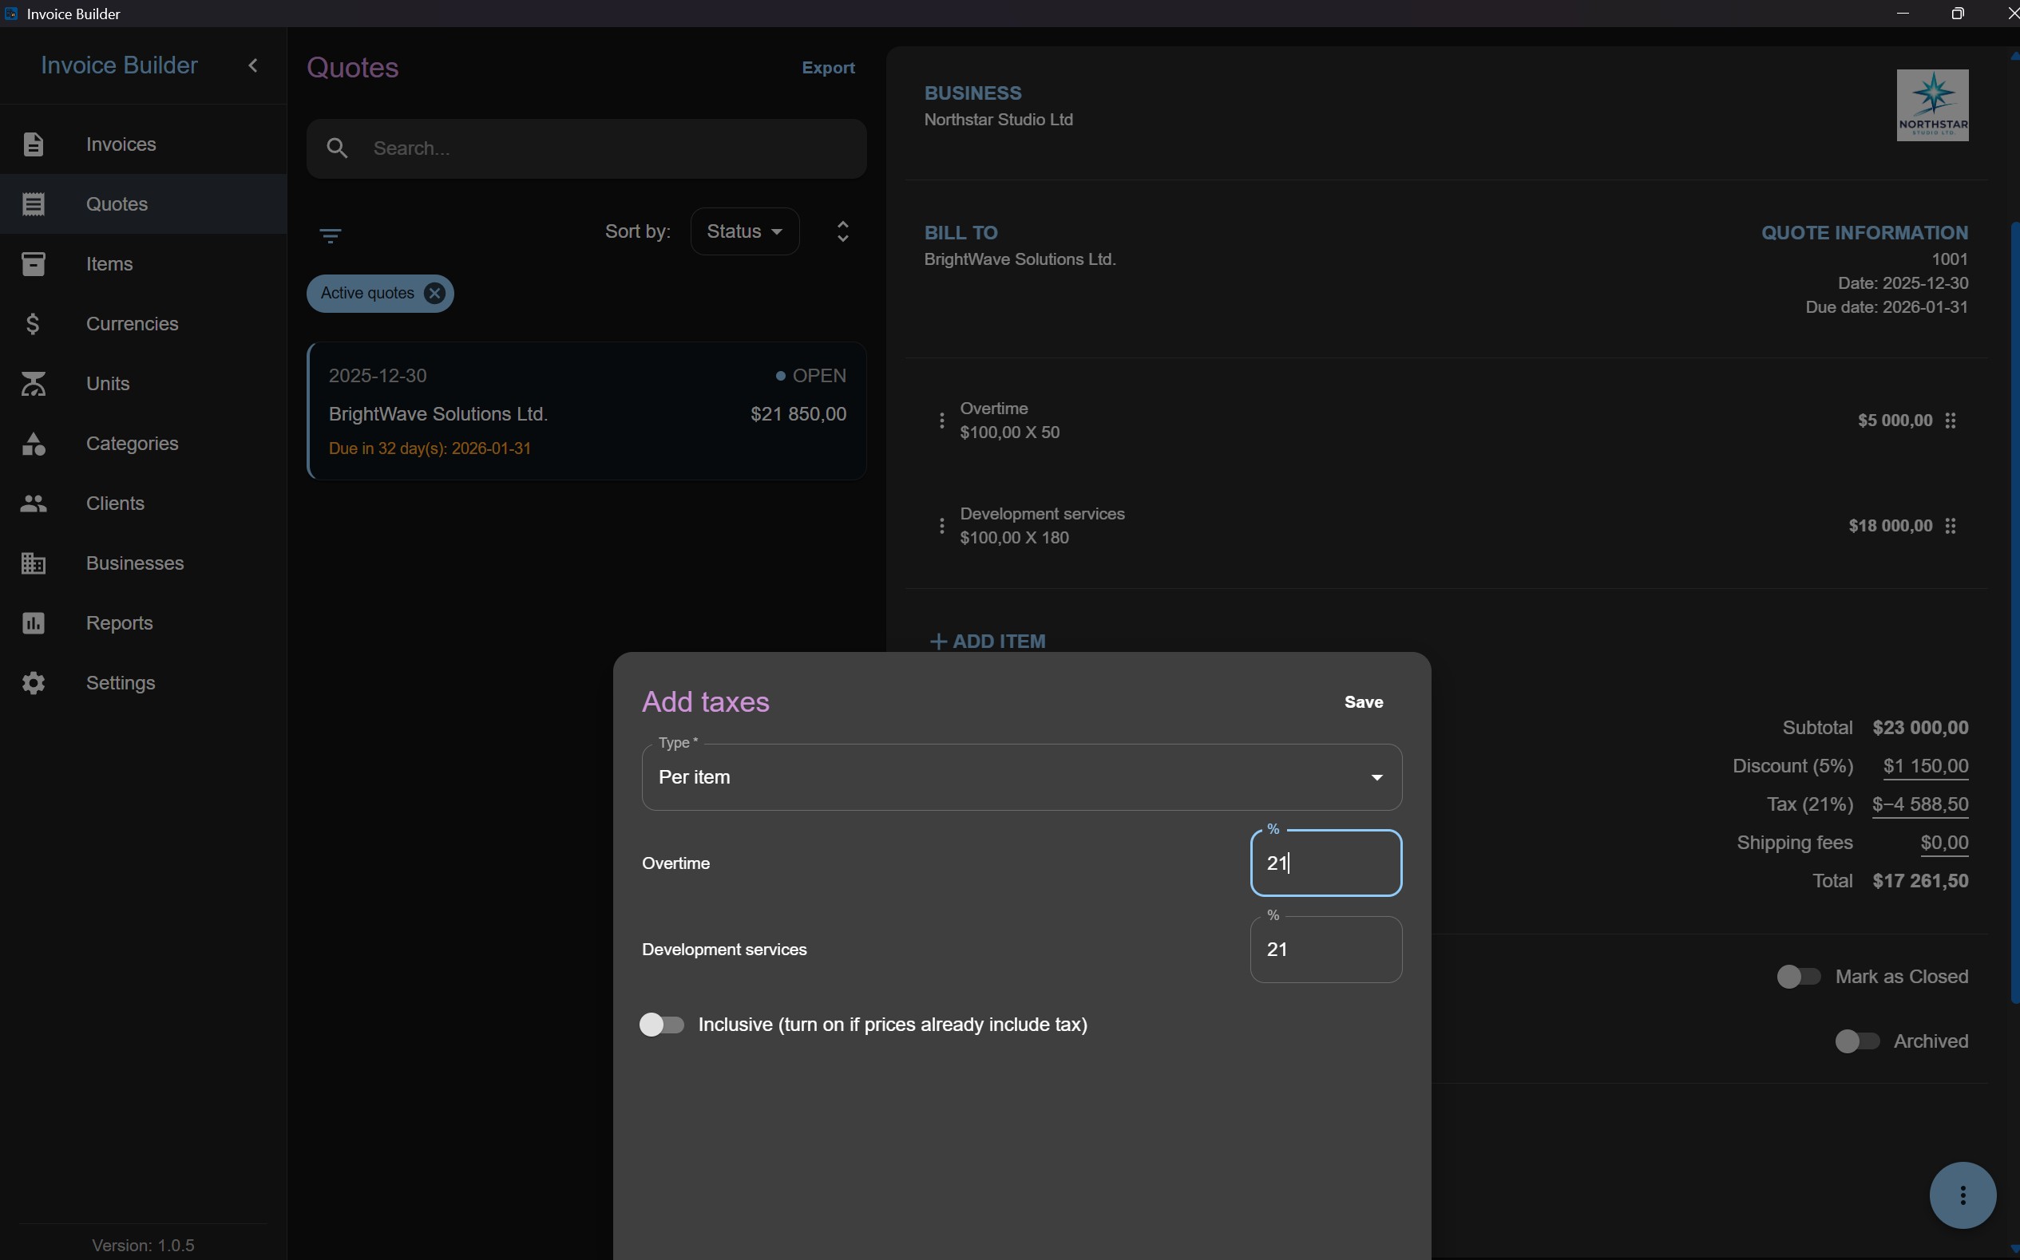Focus the Development services tax percent field

tap(1325, 950)
